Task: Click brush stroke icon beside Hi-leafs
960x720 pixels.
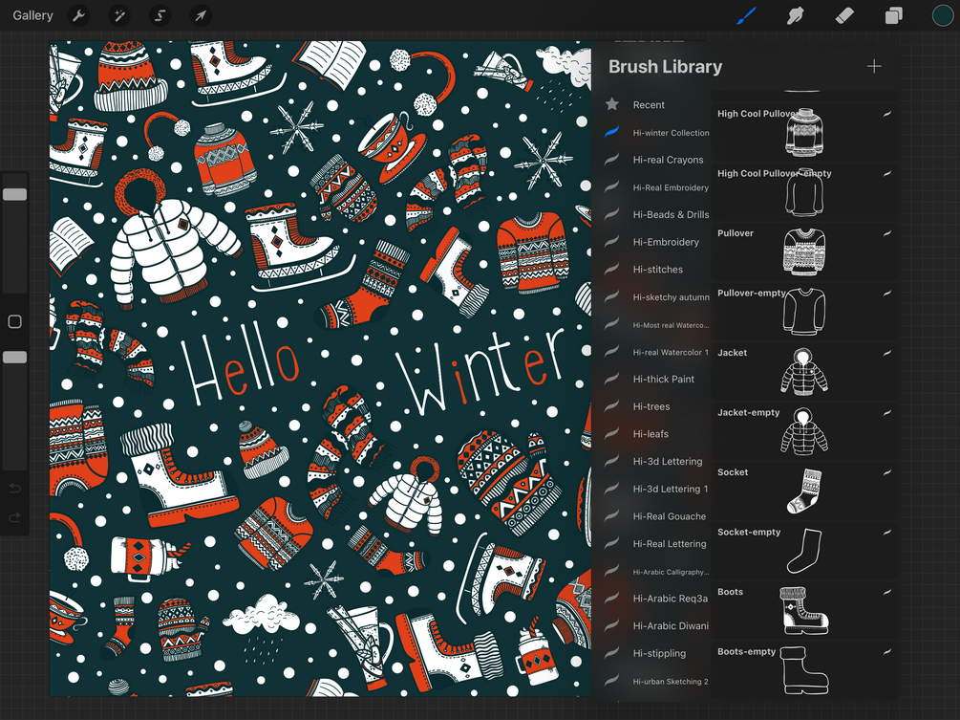Action: [611, 433]
